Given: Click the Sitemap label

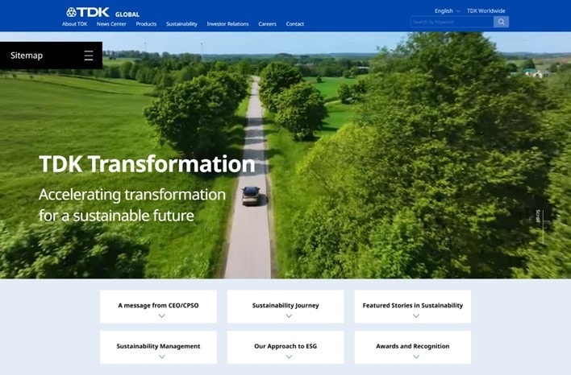Looking at the screenshot, I should coord(27,56).
